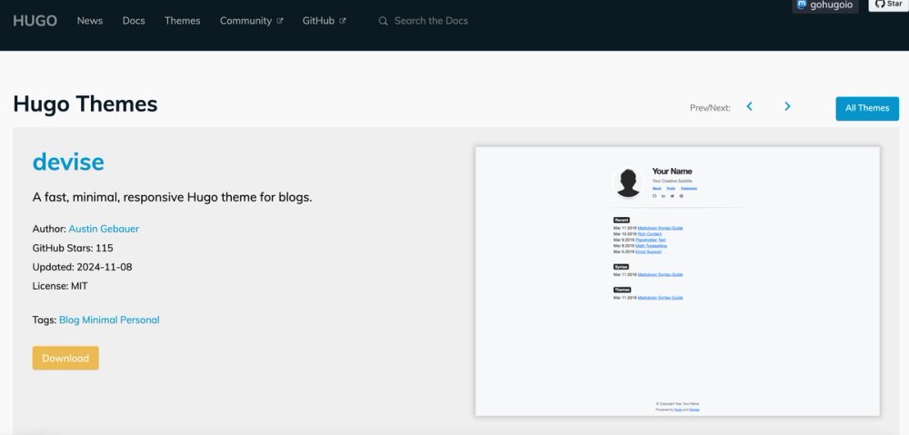Screen dimensions: 909x435
Task: Click the HUGO logo in header
Action: pyautogui.click(x=35, y=21)
